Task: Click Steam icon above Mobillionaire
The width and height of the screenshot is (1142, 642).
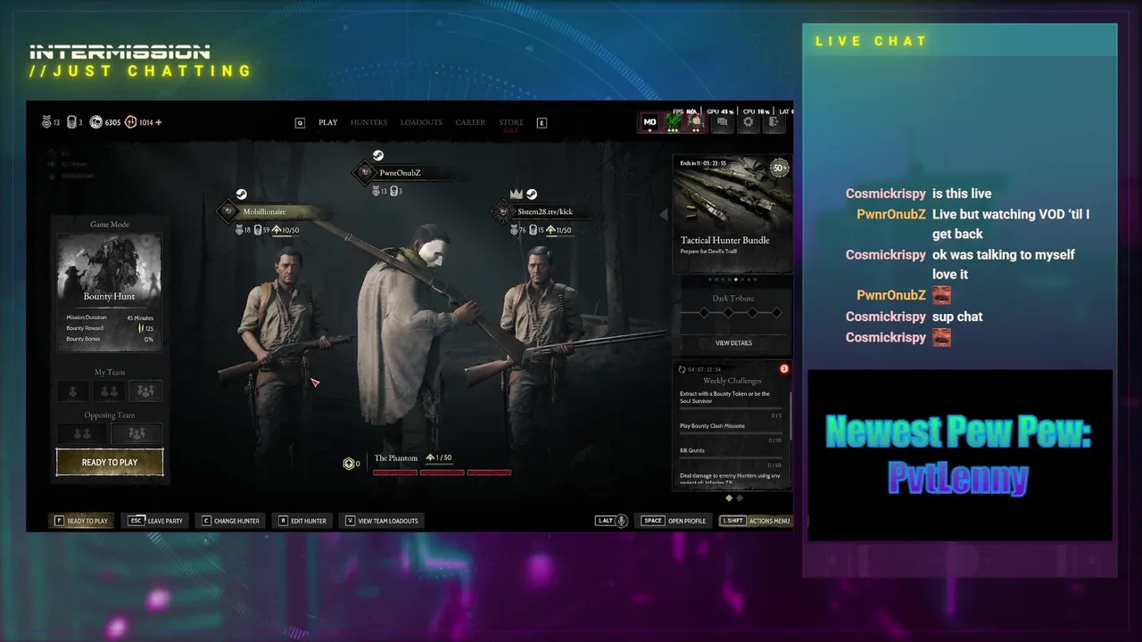Action: pyautogui.click(x=241, y=194)
